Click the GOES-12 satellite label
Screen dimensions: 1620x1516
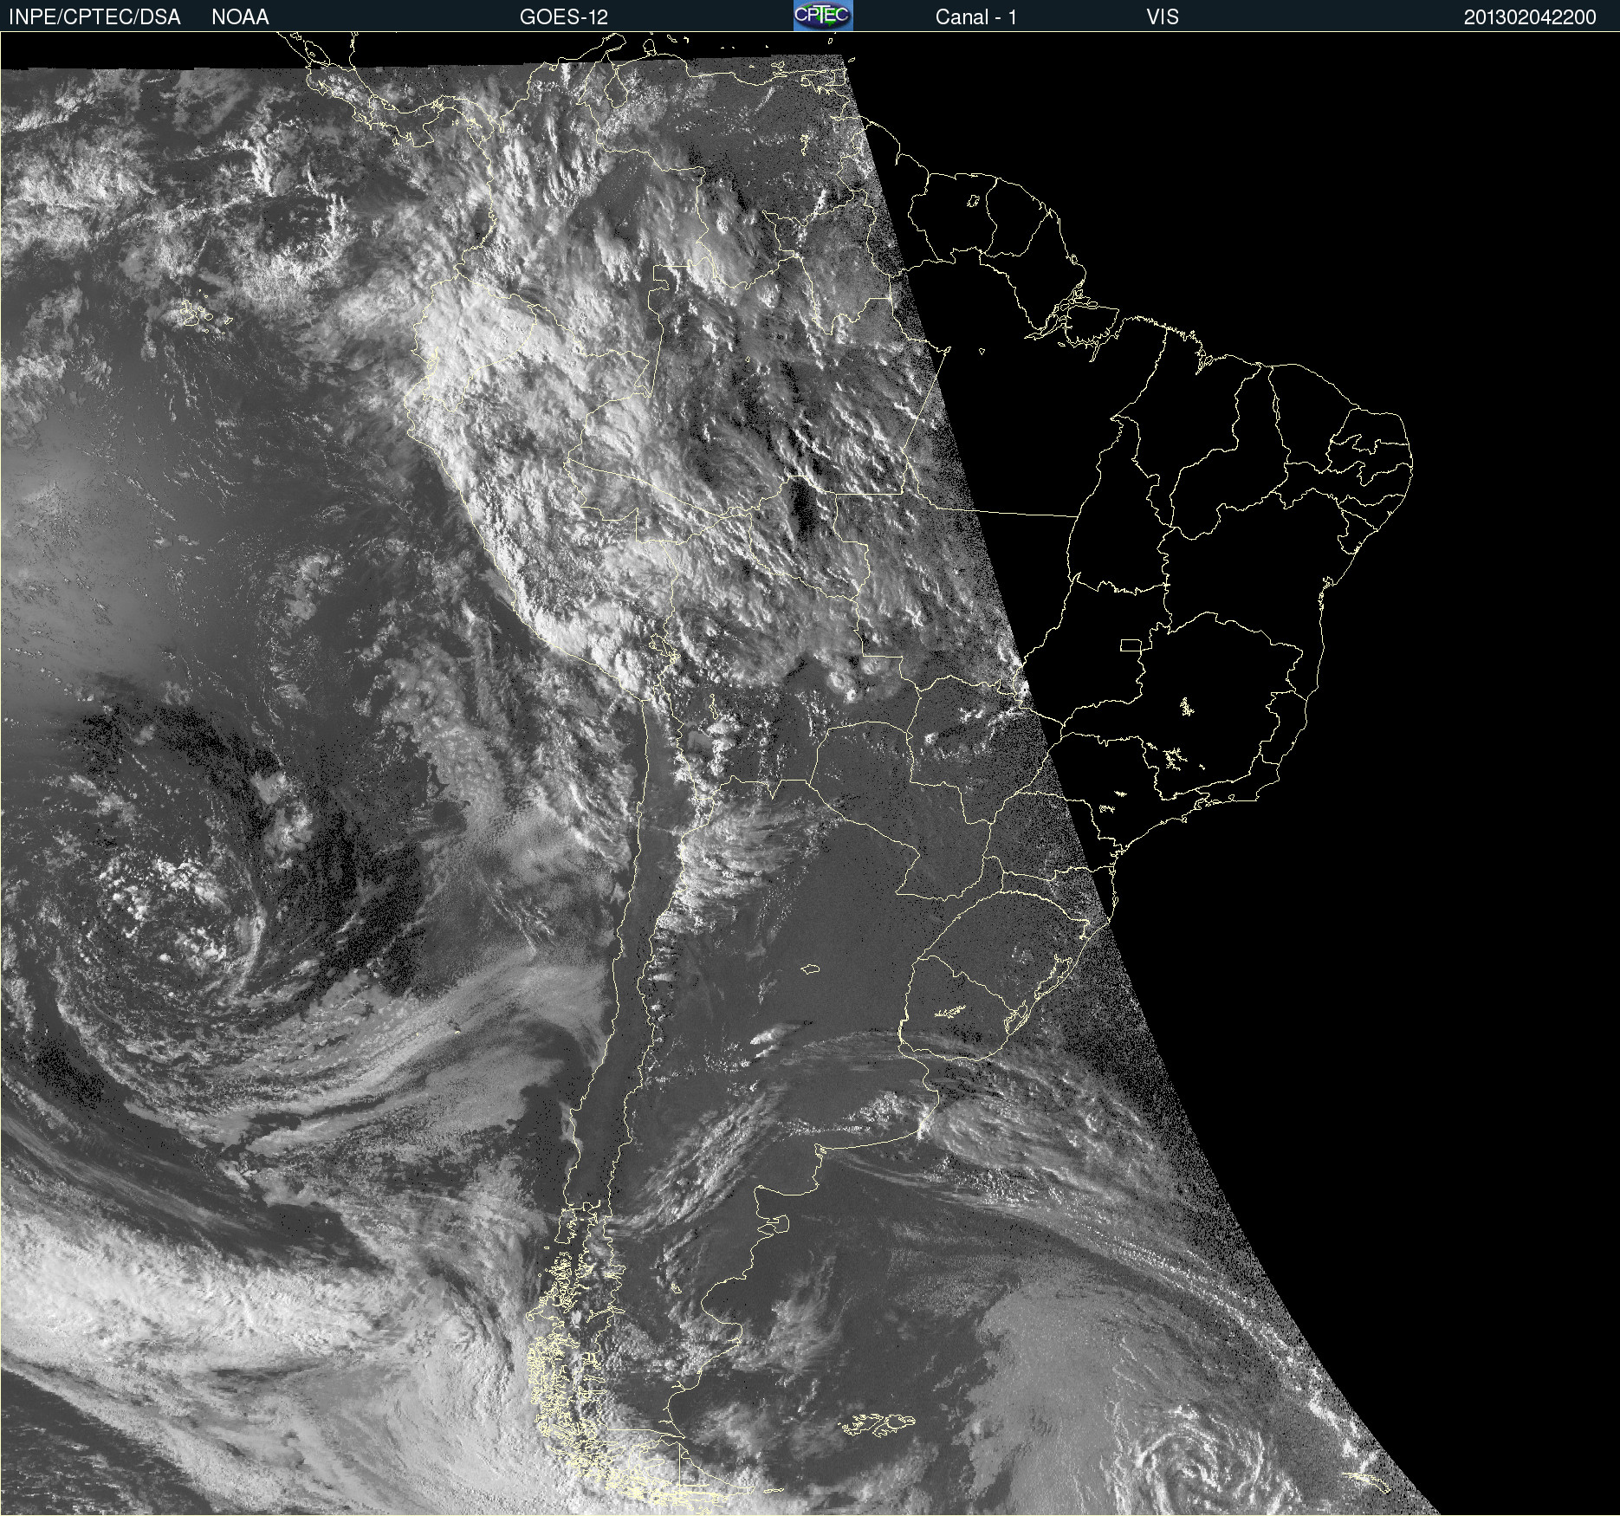pyautogui.click(x=564, y=17)
